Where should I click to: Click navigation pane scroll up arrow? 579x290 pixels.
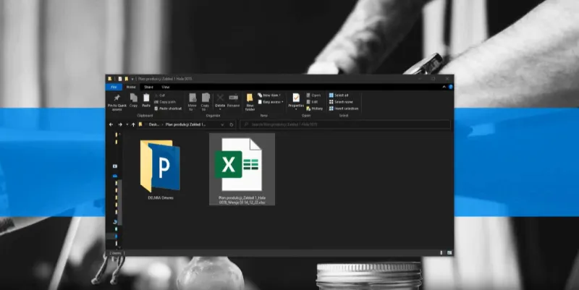pos(119,134)
